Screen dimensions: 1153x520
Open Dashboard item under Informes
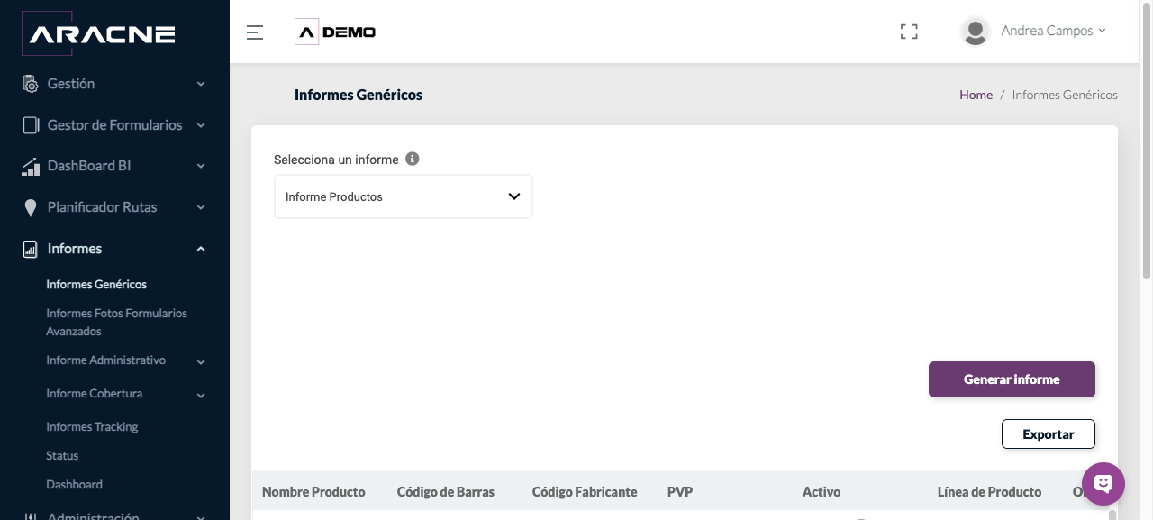point(74,485)
